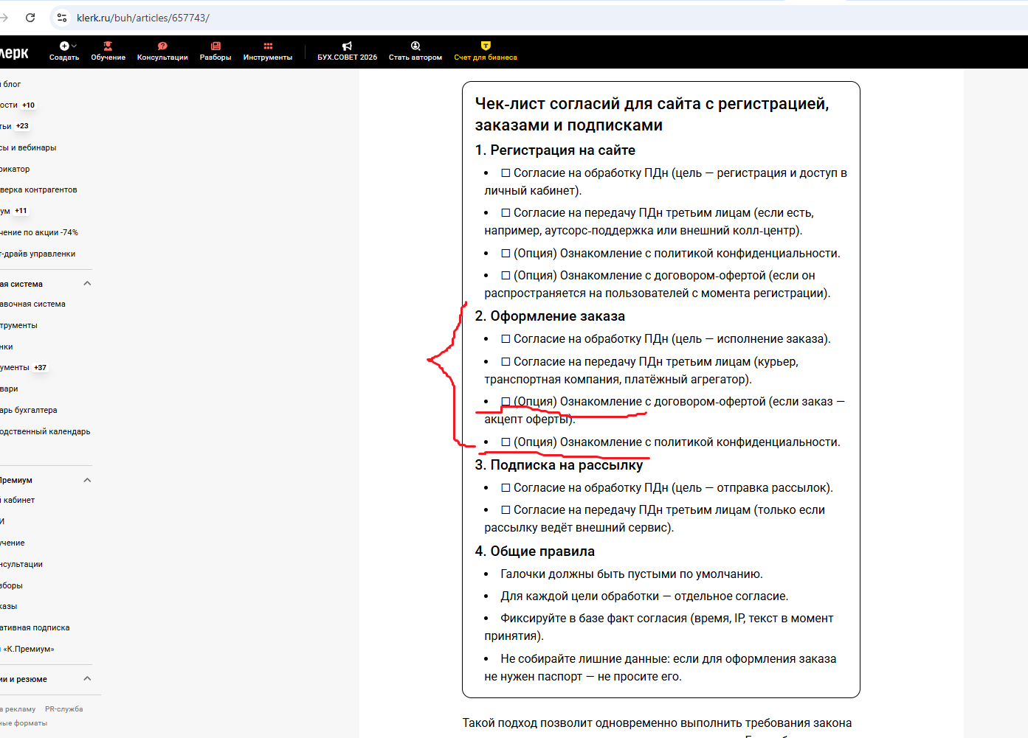Reload the page with the refresh button

point(30,18)
